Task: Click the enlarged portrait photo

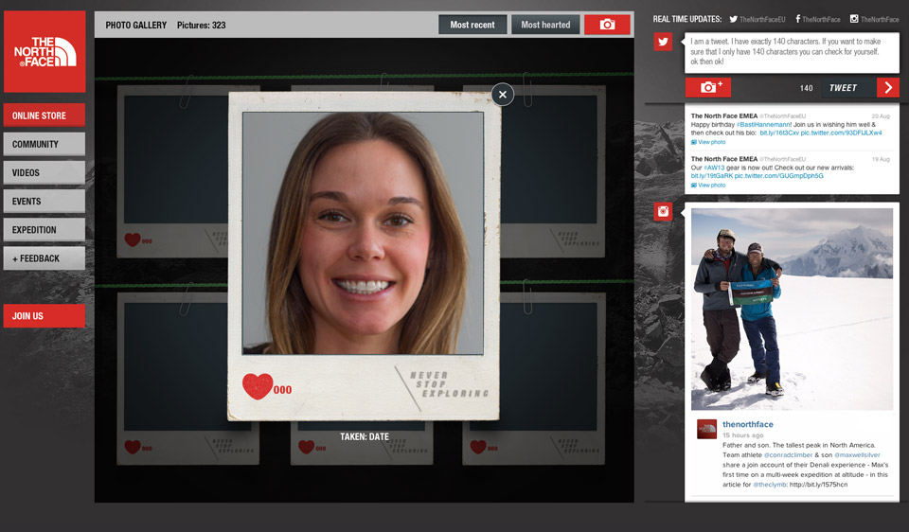Action: 363,233
